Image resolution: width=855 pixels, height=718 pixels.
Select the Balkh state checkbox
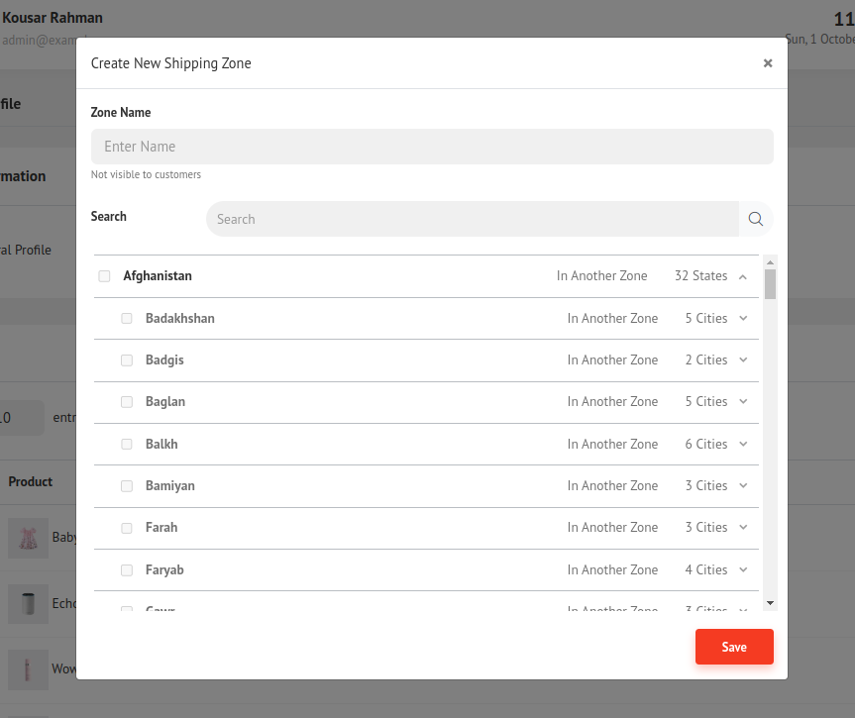click(x=127, y=445)
